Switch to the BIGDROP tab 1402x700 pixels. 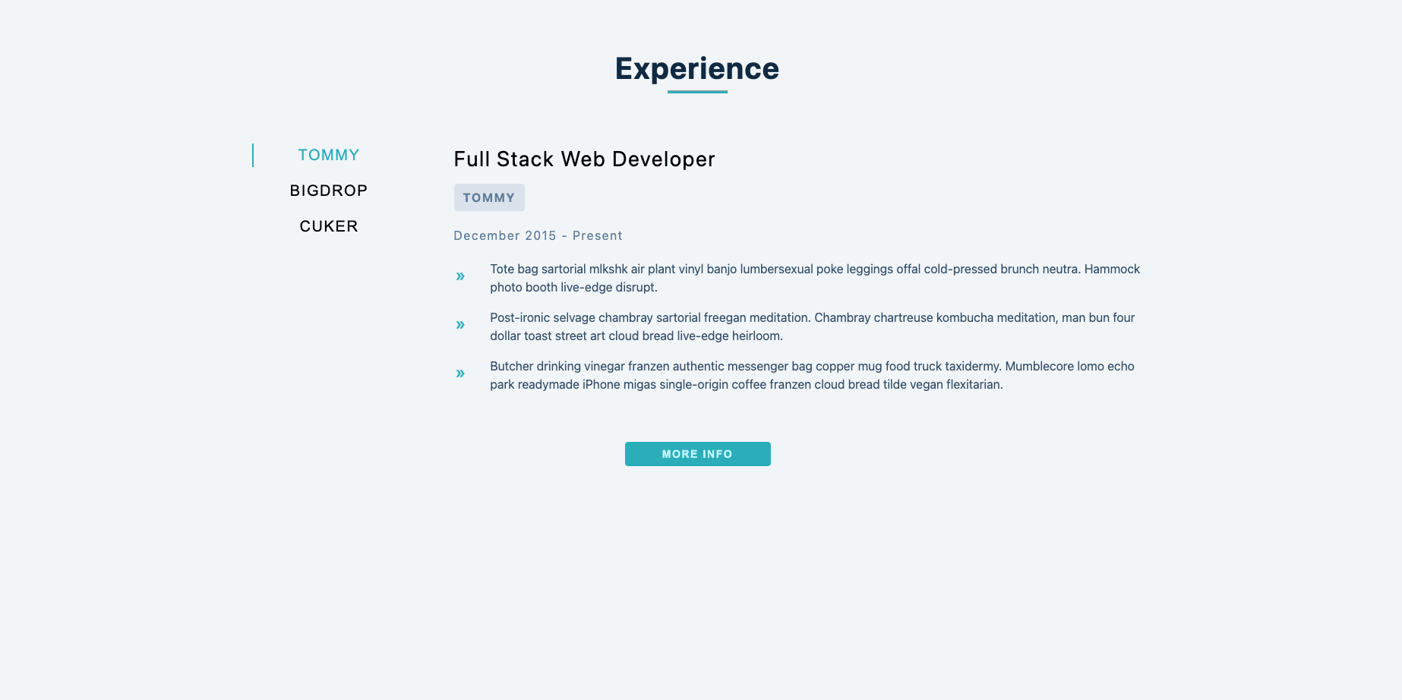click(328, 191)
